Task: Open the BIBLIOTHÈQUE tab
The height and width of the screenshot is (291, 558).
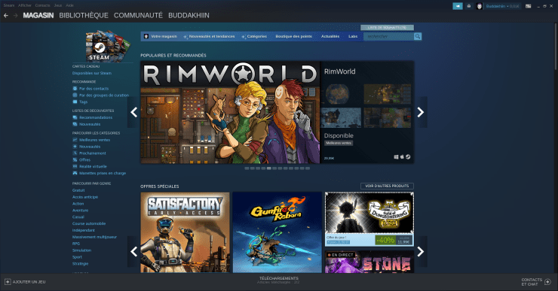Action: (84, 16)
